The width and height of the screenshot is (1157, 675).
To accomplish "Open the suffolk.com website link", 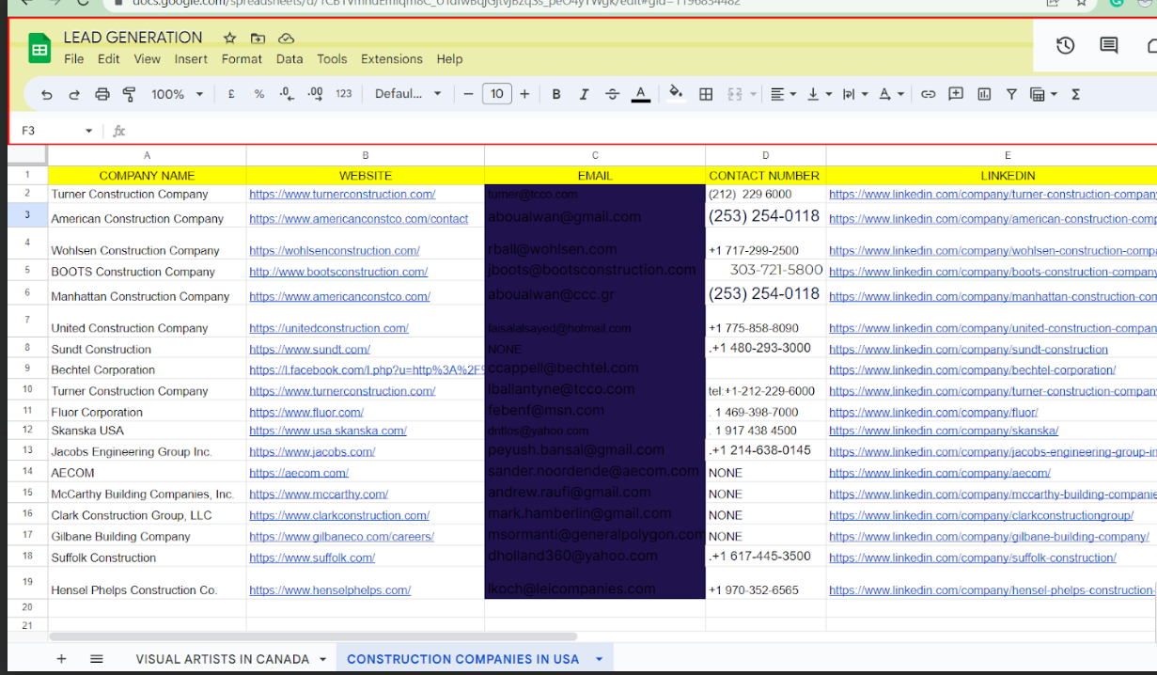I will click(x=312, y=557).
